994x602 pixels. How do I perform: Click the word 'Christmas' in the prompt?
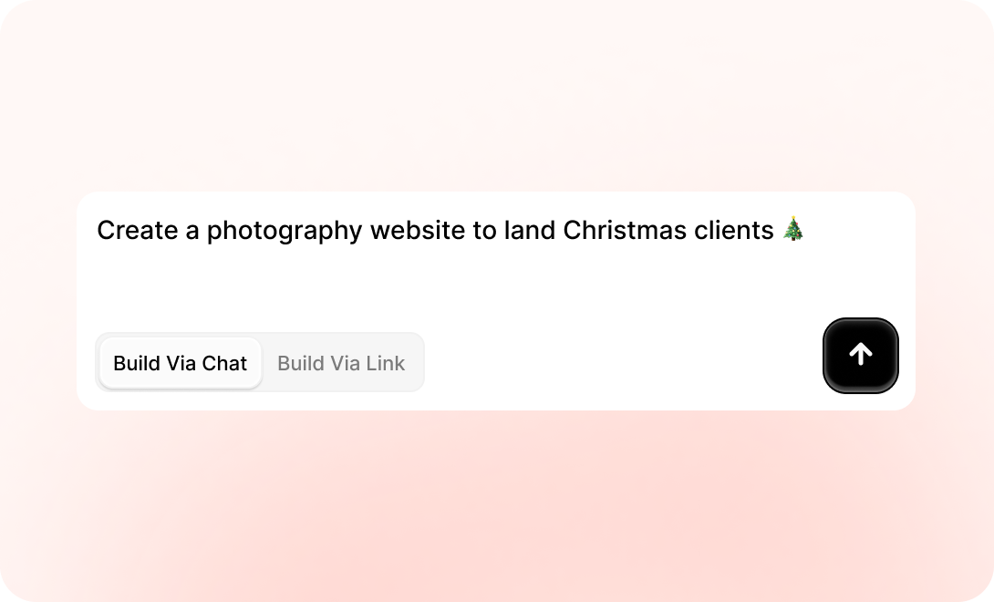click(622, 231)
